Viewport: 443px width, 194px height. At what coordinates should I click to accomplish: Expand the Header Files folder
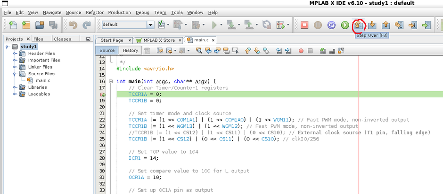click(x=15, y=54)
